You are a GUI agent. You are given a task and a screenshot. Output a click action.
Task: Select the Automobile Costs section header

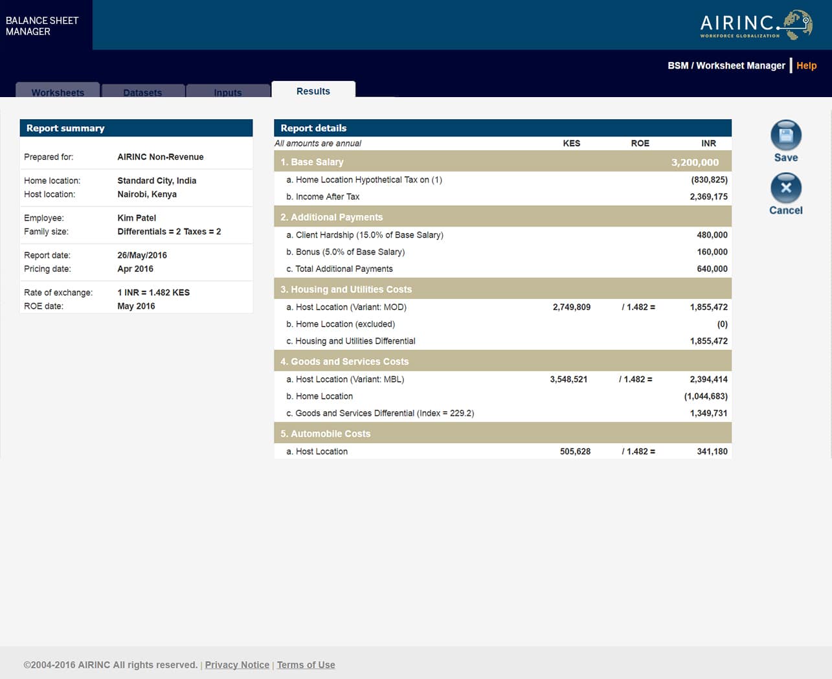tap(330, 434)
